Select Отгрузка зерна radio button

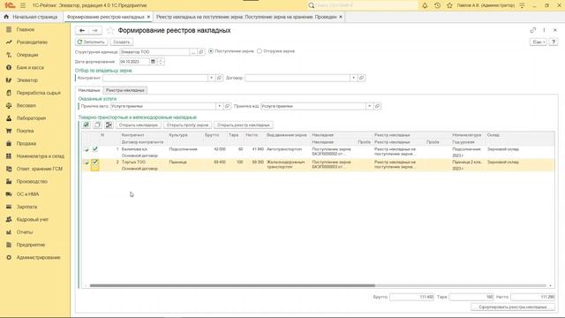click(x=260, y=51)
